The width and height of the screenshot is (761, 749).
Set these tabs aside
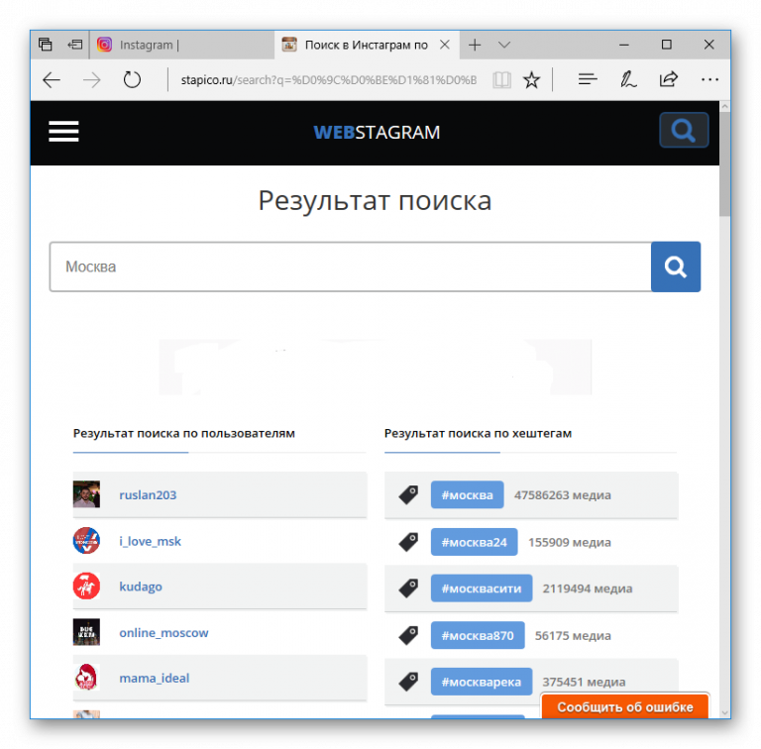(x=74, y=46)
